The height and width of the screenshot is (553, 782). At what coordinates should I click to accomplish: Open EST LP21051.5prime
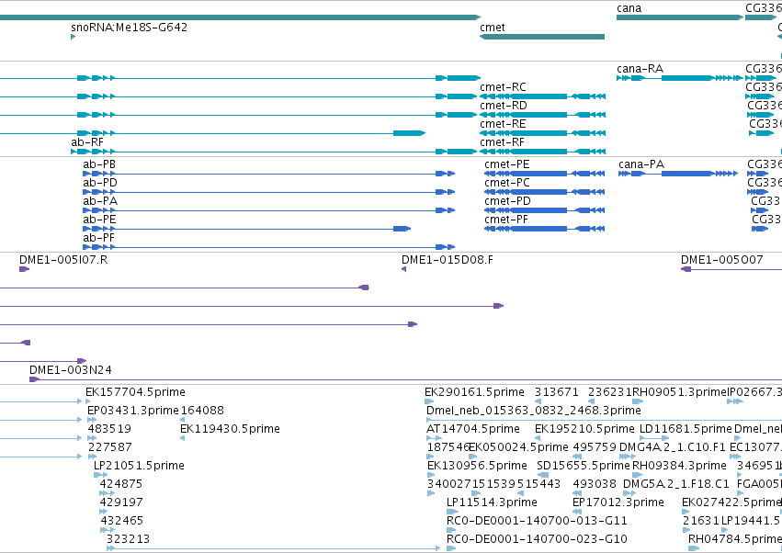[x=139, y=466]
